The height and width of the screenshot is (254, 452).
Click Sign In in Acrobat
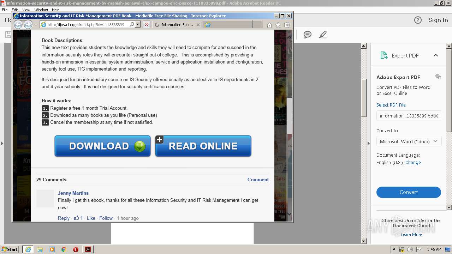(x=438, y=20)
